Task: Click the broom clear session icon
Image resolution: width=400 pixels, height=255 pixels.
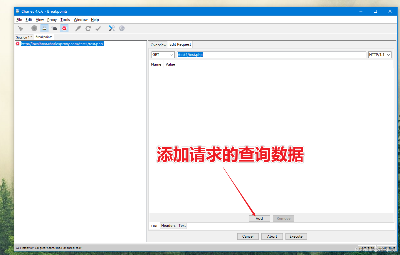Action: click(20, 28)
